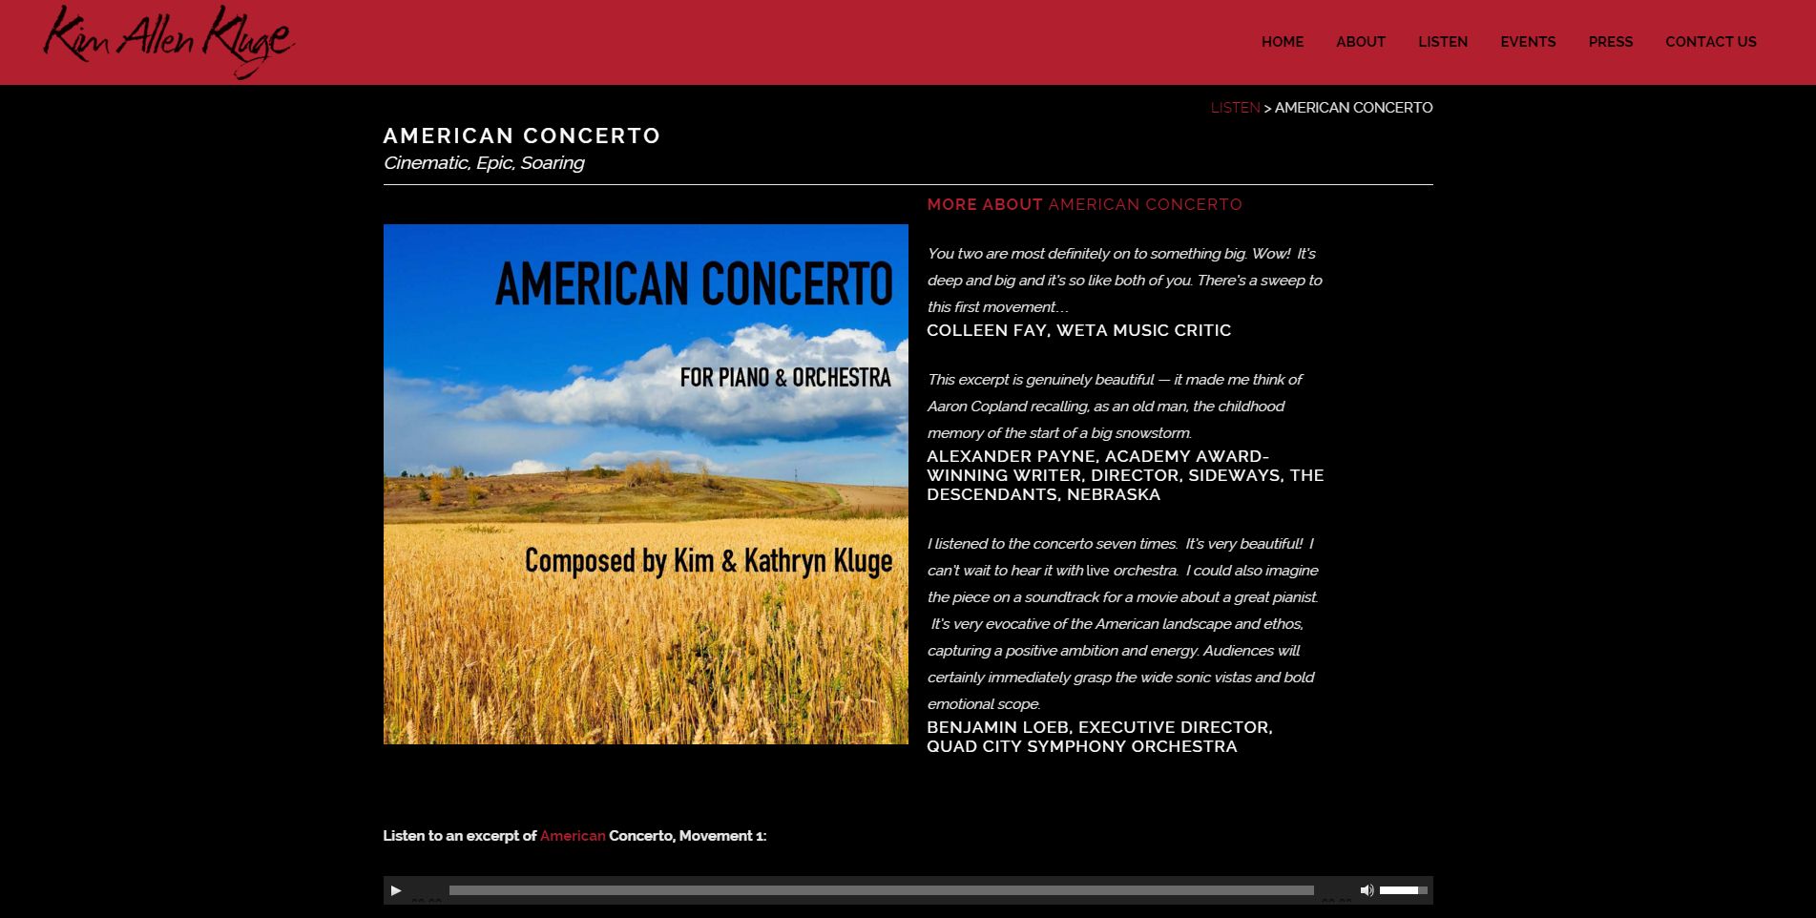Screen dimensions: 1816x918
Task: Open the Contact Us page
Action: [1710, 42]
